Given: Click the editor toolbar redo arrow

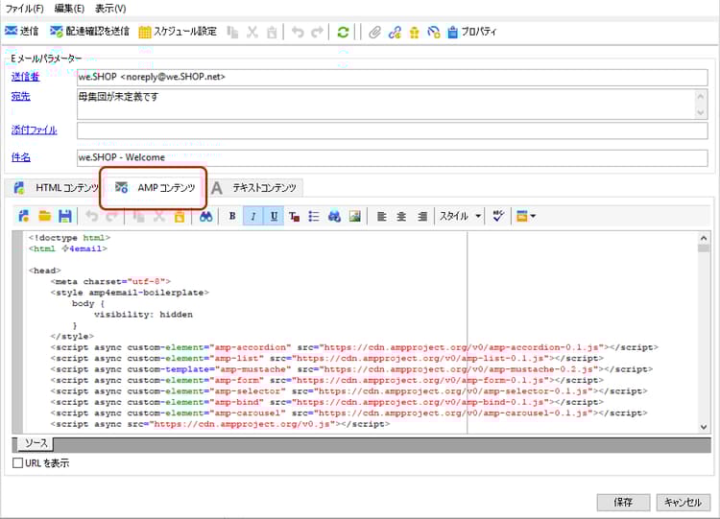Looking at the screenshot, I should [111, 216].
